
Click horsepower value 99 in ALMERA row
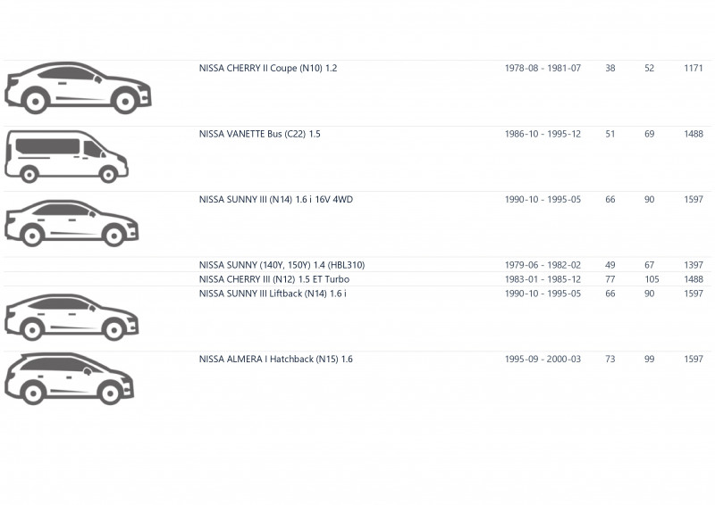point(650,360)
